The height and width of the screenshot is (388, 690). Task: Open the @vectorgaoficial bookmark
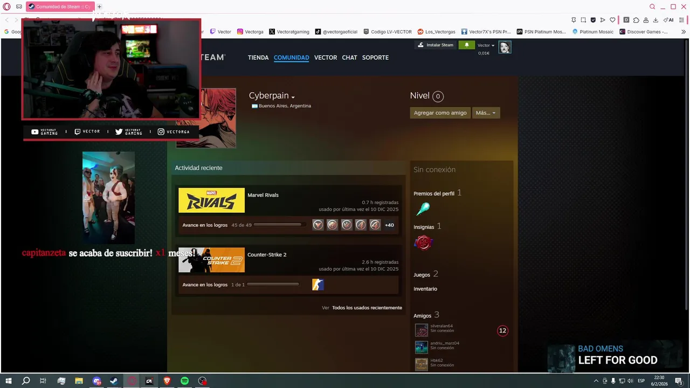[x=336, y=32]
